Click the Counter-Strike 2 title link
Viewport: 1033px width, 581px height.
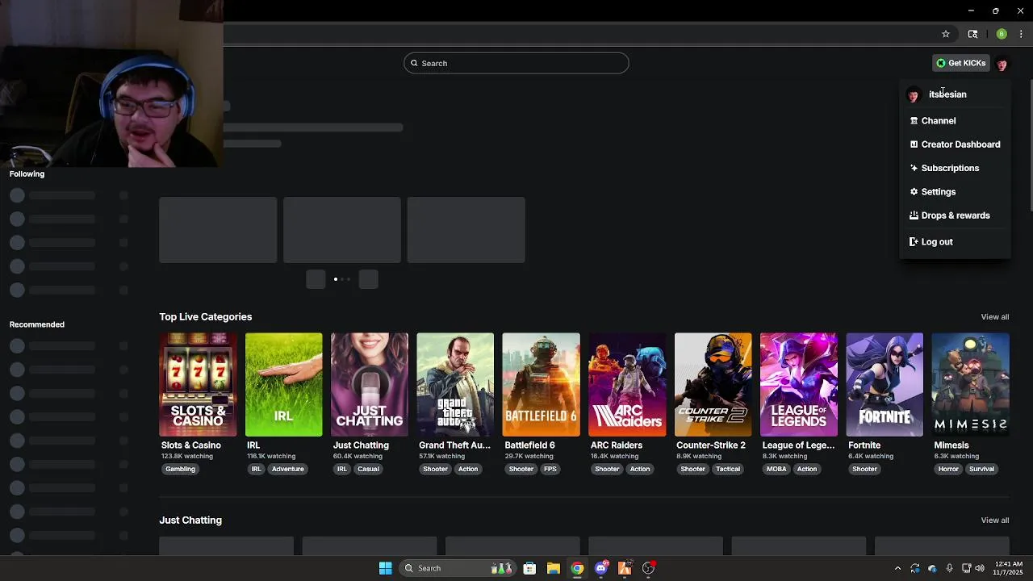[711, 445]
